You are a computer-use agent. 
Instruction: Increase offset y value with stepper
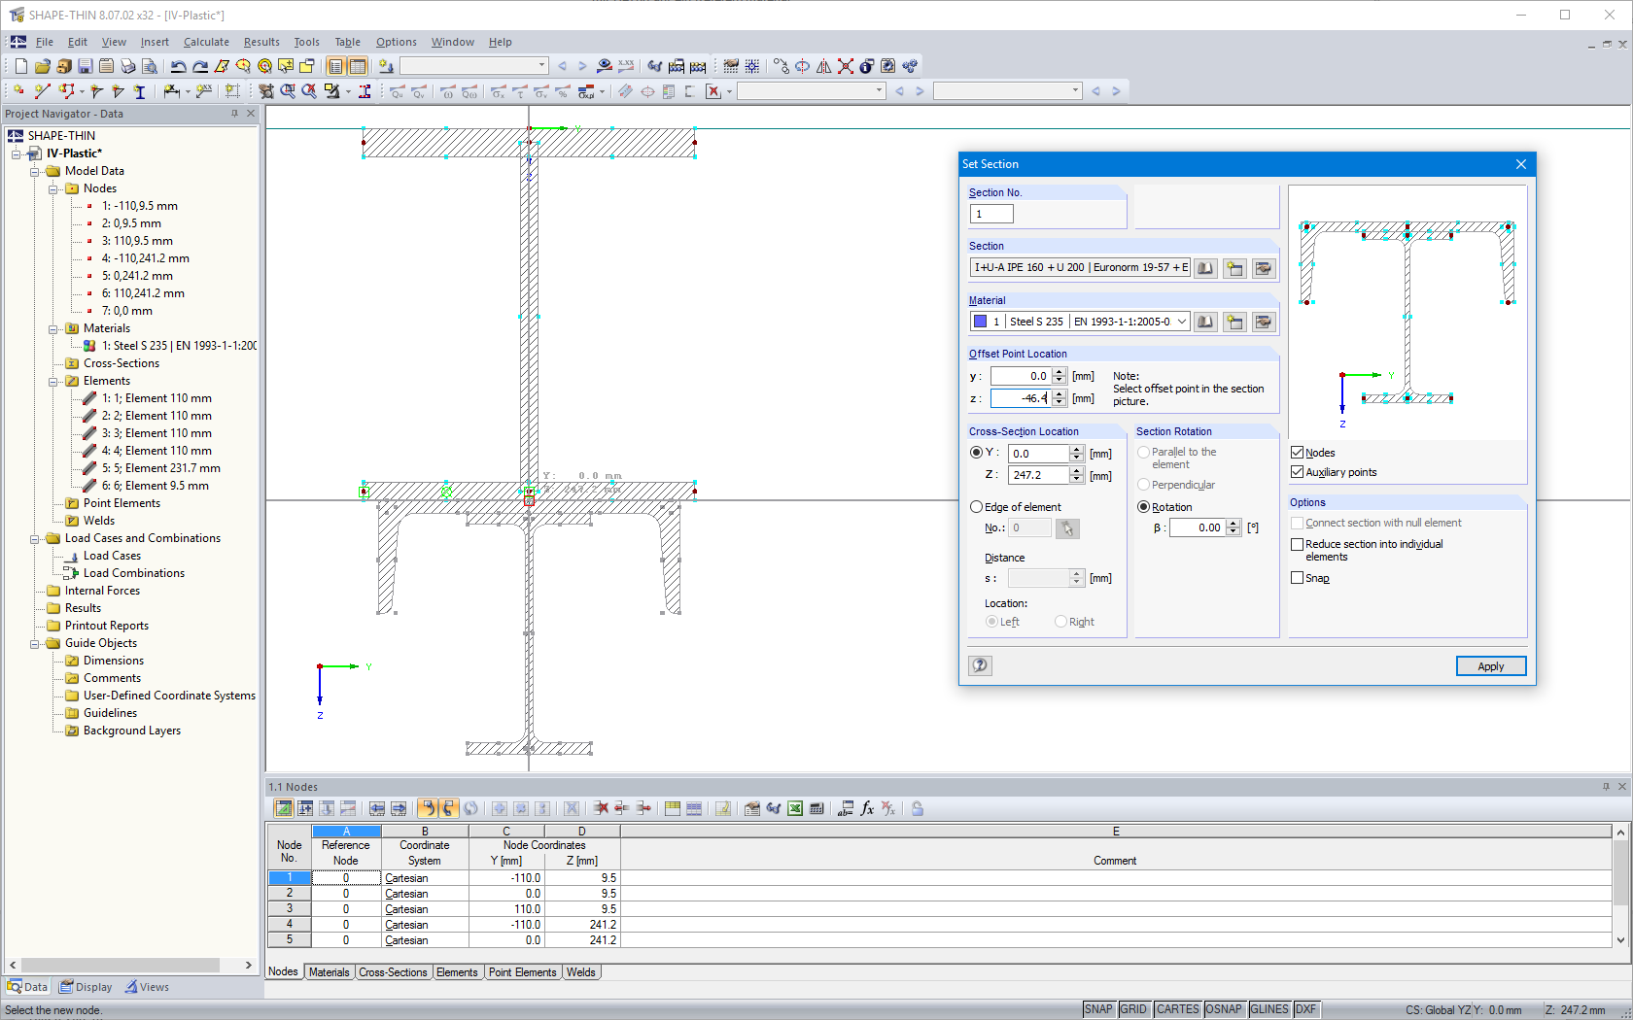[x=1060, y=372]
